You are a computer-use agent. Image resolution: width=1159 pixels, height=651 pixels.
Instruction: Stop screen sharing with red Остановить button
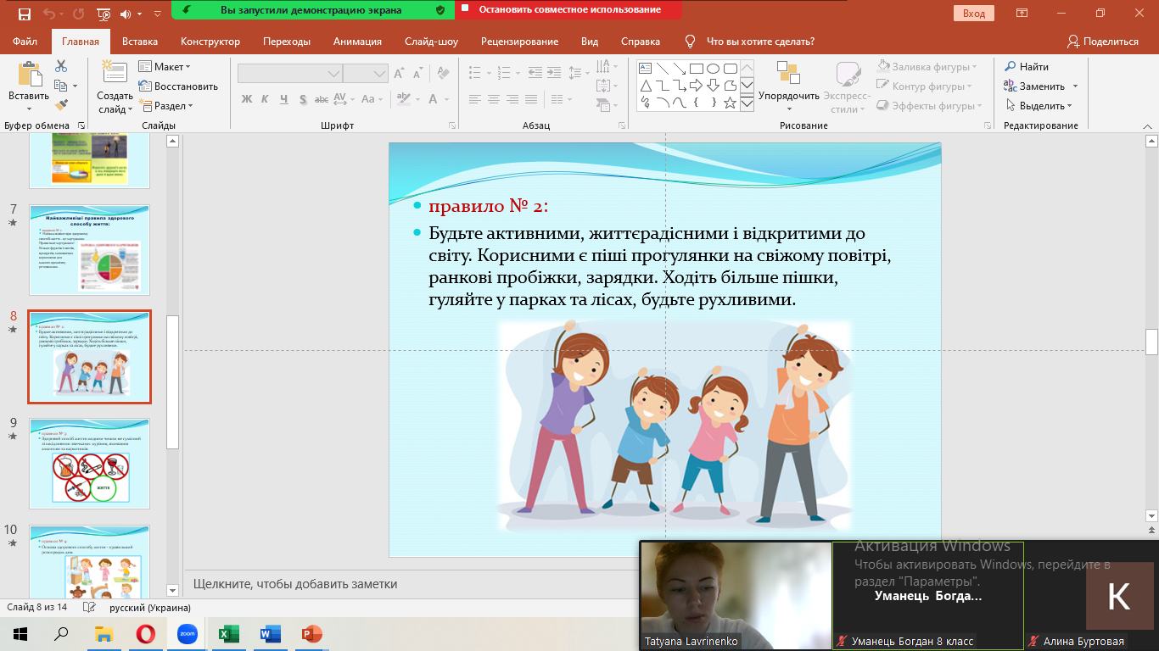tap(568, 10)
